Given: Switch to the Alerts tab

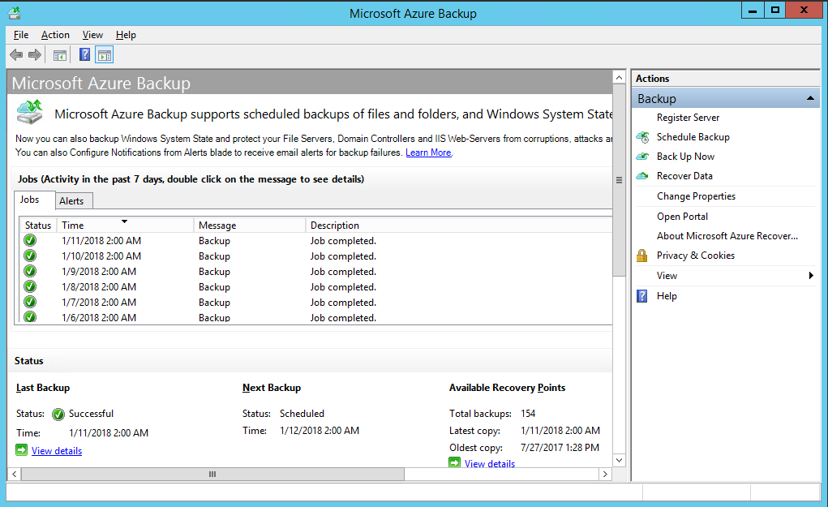Looking at the screenshot, I should (71, 201).
